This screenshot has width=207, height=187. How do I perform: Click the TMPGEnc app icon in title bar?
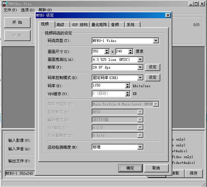(x=4, y=4)
